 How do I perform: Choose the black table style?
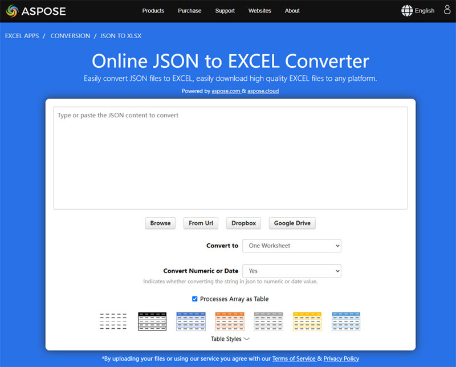[x=152, y=321]
